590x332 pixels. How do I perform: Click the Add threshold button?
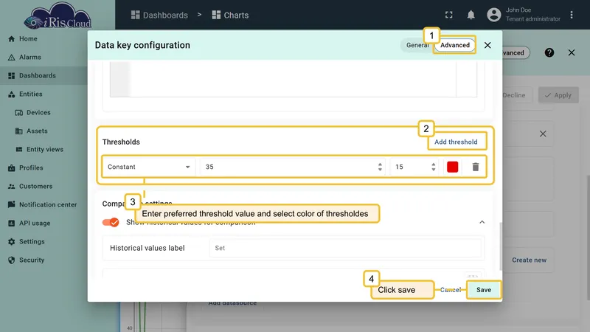(456, 142)
